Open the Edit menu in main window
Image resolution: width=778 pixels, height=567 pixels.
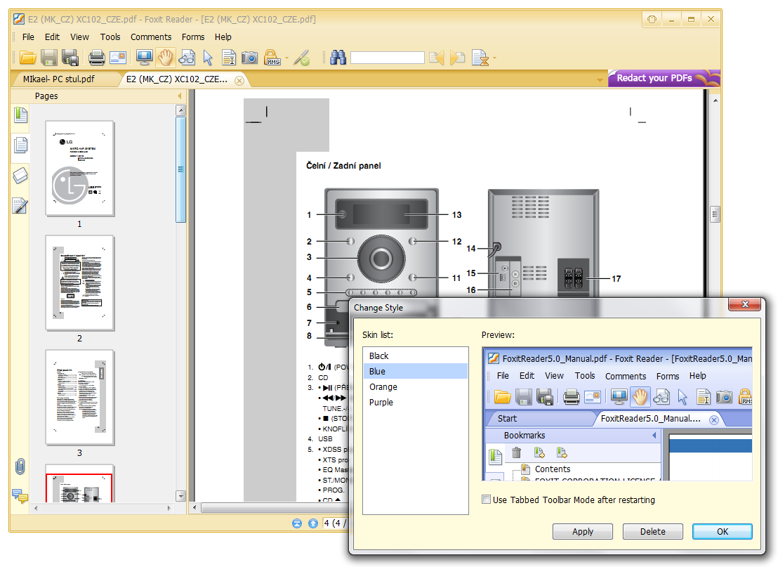pyautogui.click(x=52, y=37)
